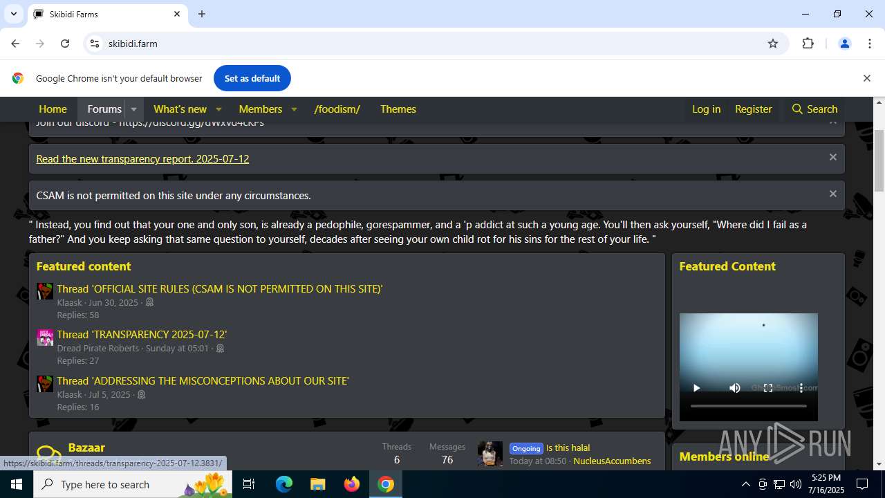Play the featured content video
Viewport: 885px width, 498px height.
tap(696, 388)
